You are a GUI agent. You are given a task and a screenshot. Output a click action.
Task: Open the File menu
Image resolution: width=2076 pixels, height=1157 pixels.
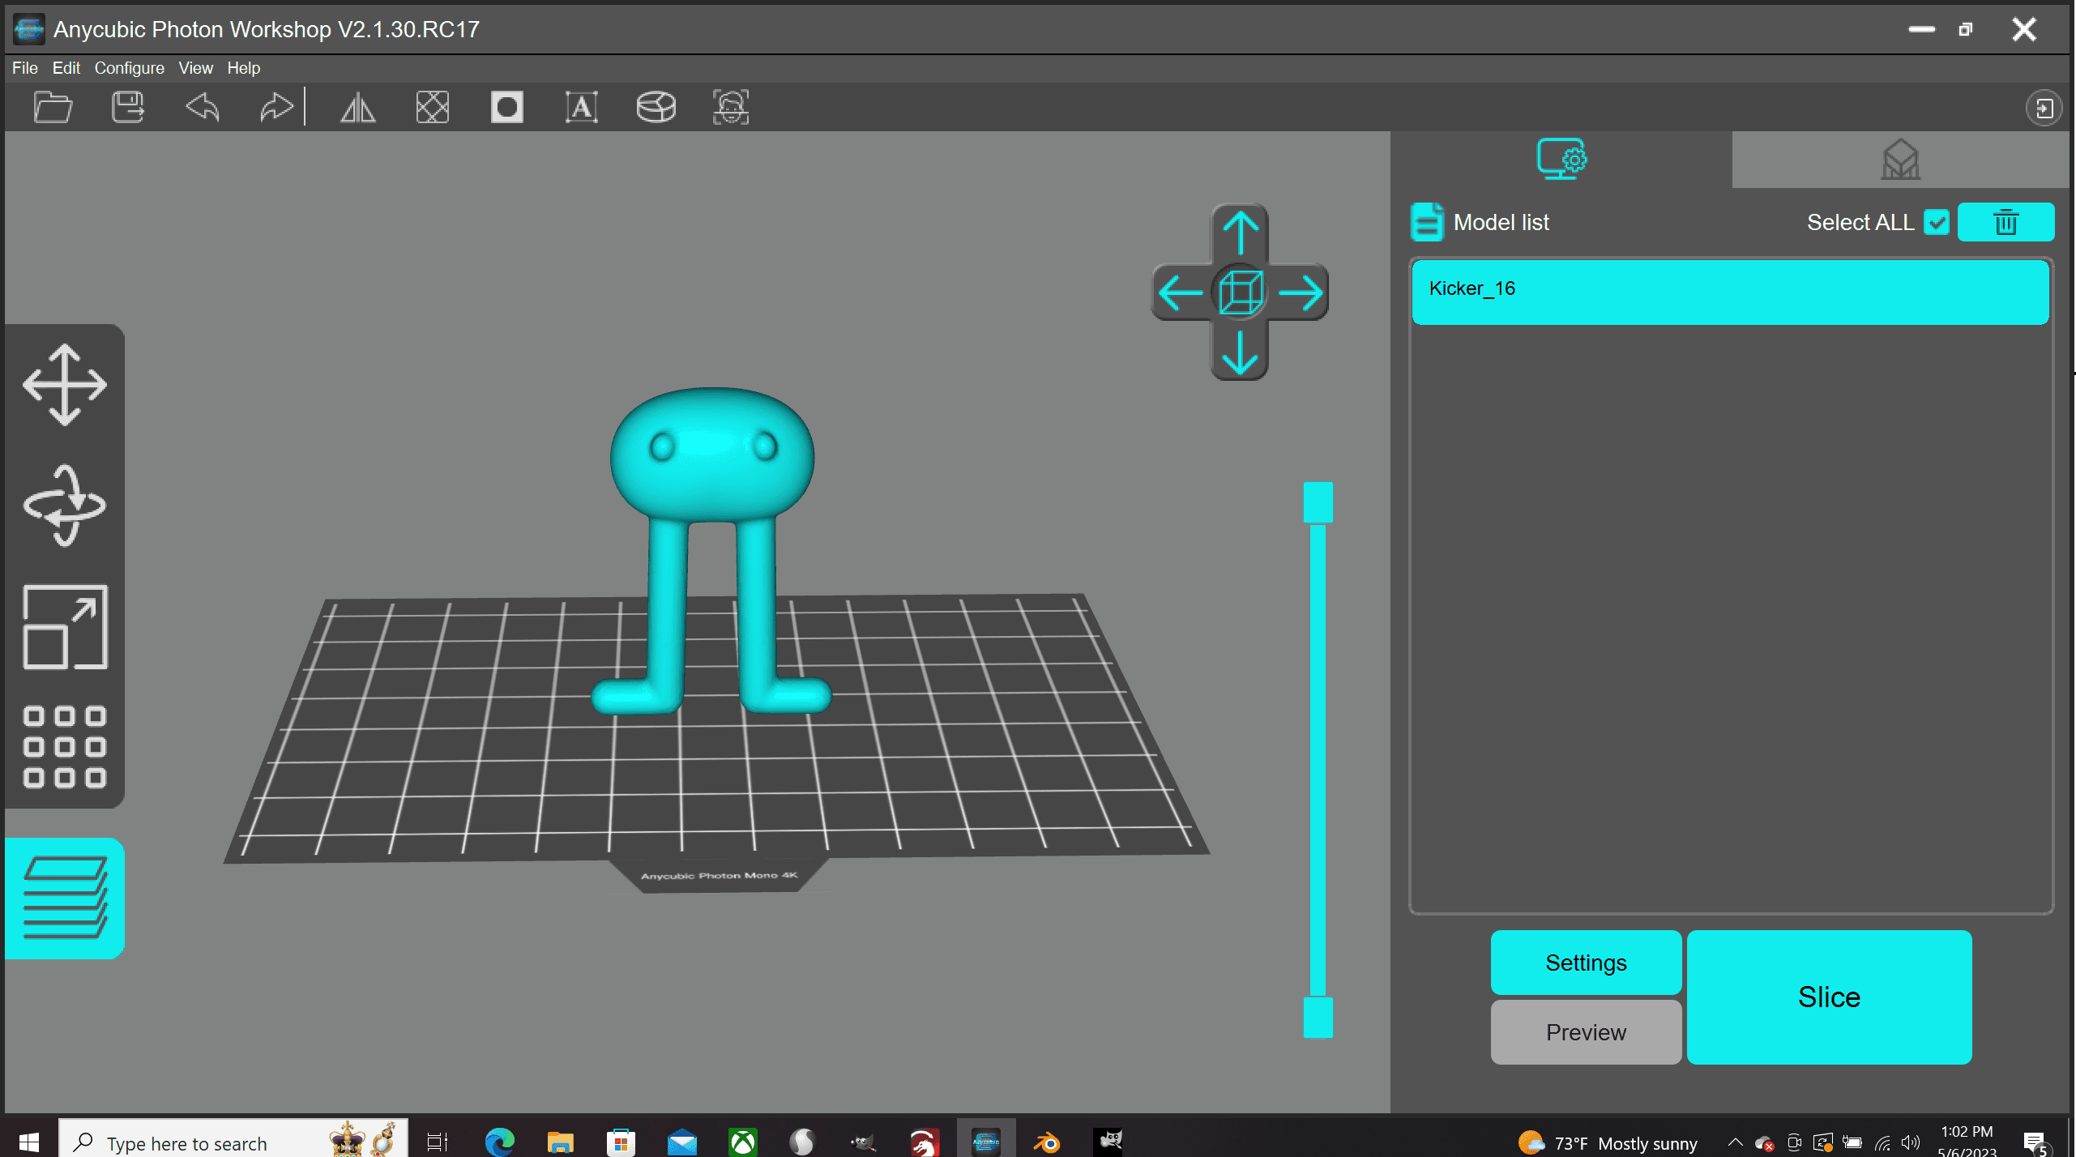(23, 67)
